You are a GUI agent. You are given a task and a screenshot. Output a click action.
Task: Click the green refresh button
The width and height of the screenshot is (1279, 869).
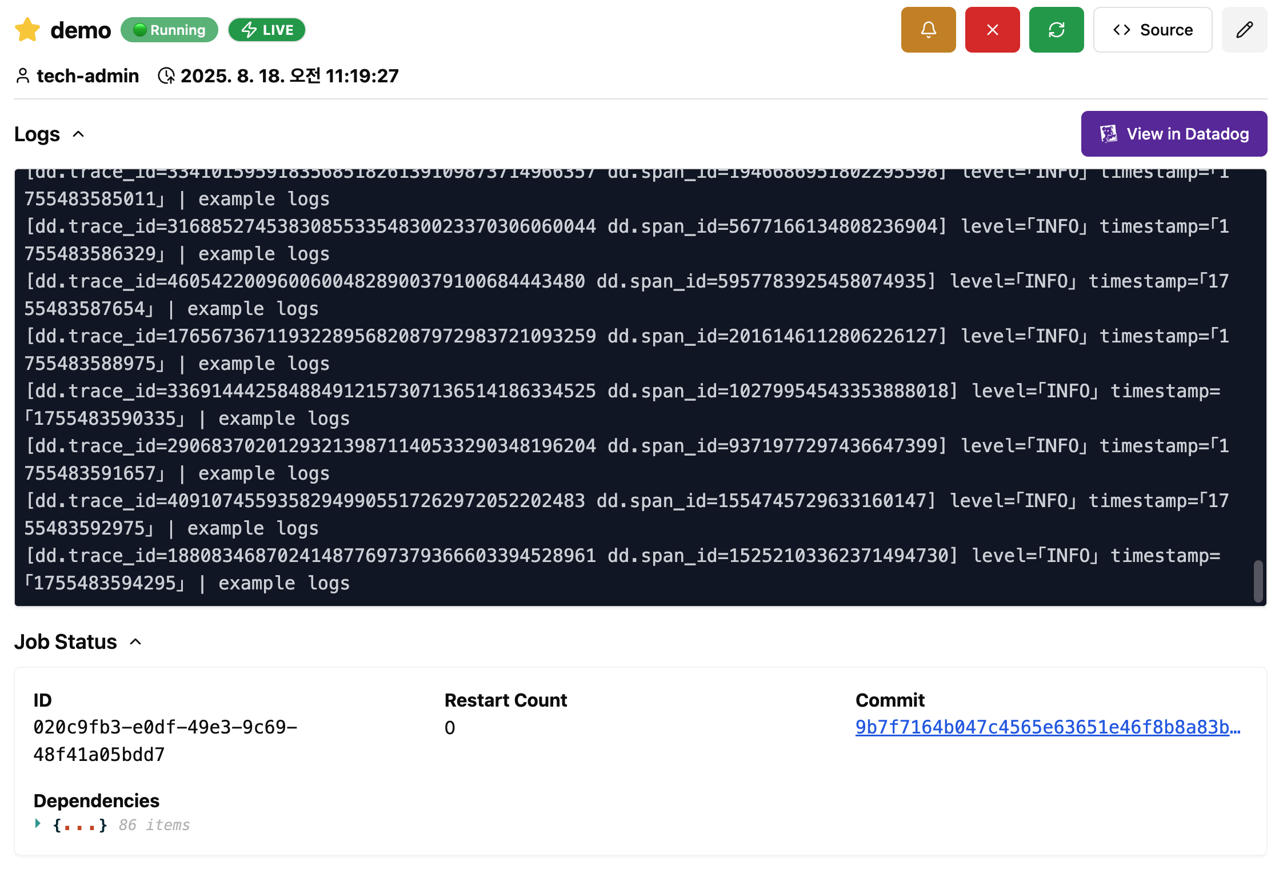pyautogui.click(x=1056, y=30)
